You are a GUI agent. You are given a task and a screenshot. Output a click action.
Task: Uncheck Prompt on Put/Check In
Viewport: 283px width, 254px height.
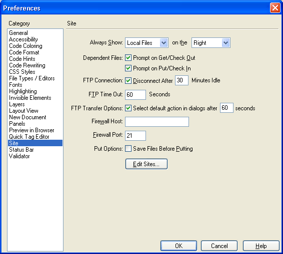tap(128, 68)
